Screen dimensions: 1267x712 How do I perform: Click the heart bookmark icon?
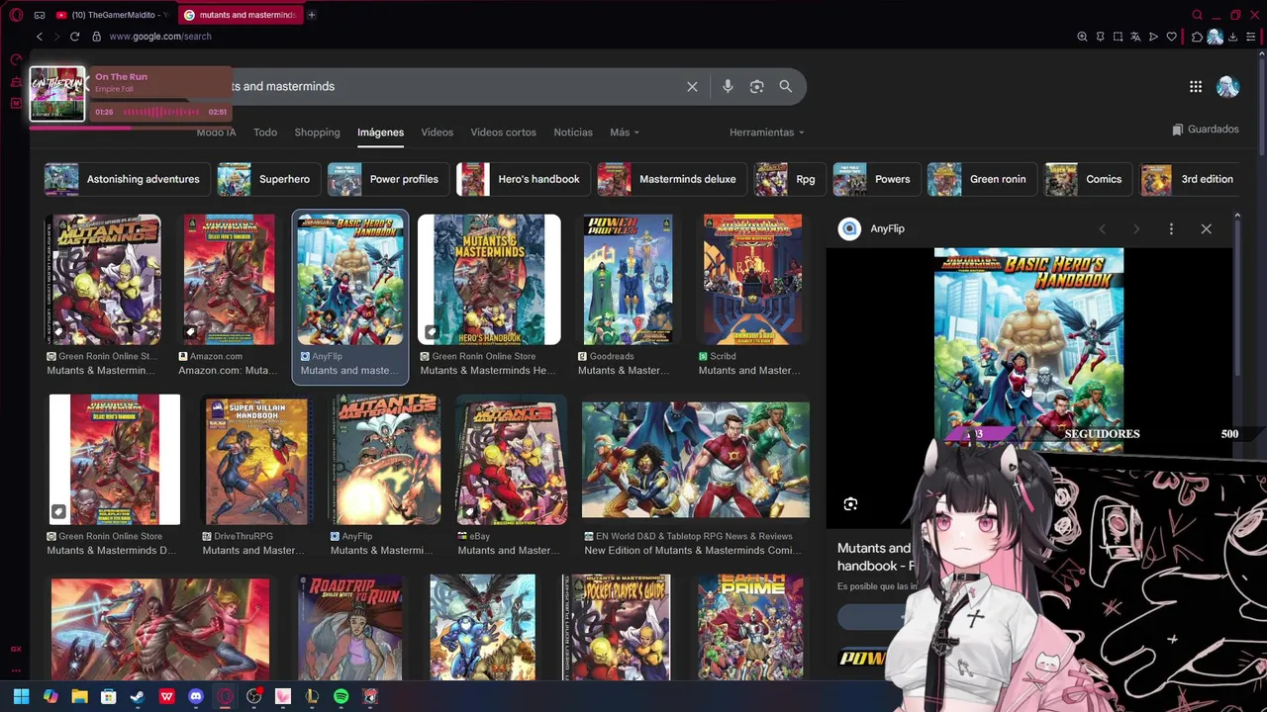[1172, 37]
